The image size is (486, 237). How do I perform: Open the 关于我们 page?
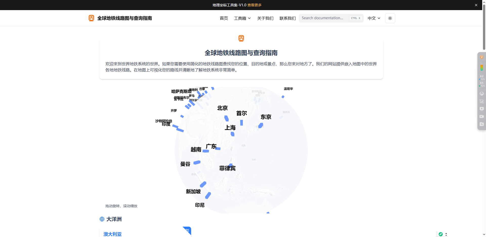[x=265, y=18]
